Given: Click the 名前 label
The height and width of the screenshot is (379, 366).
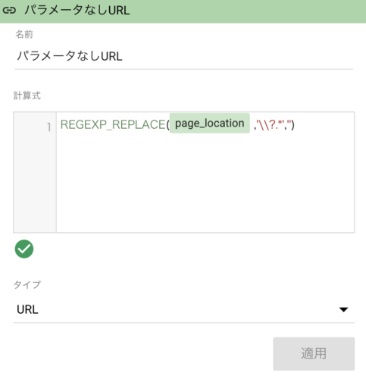Looking at the screenshot, I should 24,34.
